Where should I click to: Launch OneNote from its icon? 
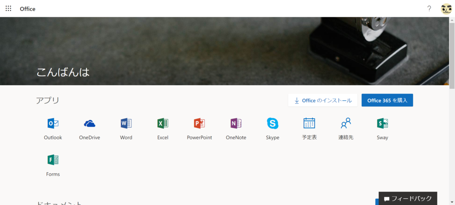pos(236,123)
